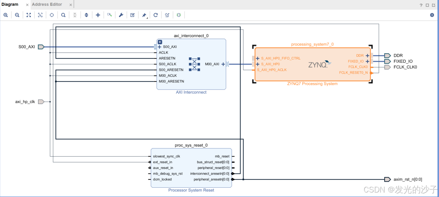Screen dimensions: 439x197
Task: Expand the FIXED_IO interface on processing_system7_0
Action: tap(367, 61)
